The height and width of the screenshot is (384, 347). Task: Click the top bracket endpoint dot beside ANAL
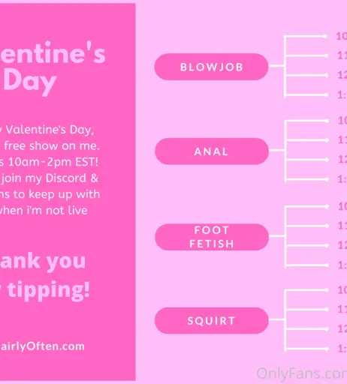(327, 121)
